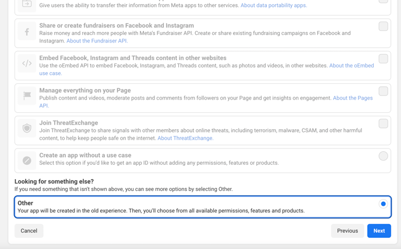Image resolution: width=401 pixels, height=249 pixels.
Task: Select the Other radio button
Action: click(x=383, y=204)
